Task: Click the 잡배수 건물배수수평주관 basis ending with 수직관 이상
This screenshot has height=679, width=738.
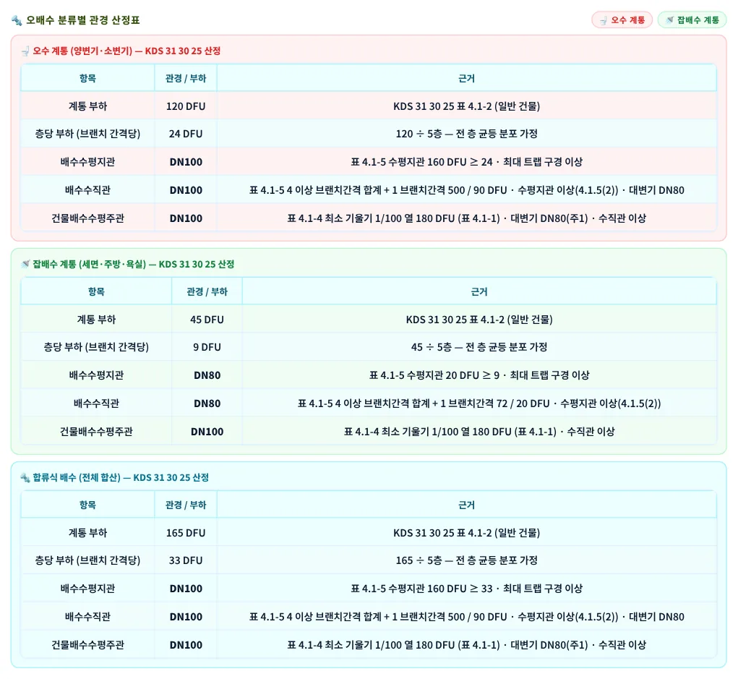Action: [x=479, y=431]
